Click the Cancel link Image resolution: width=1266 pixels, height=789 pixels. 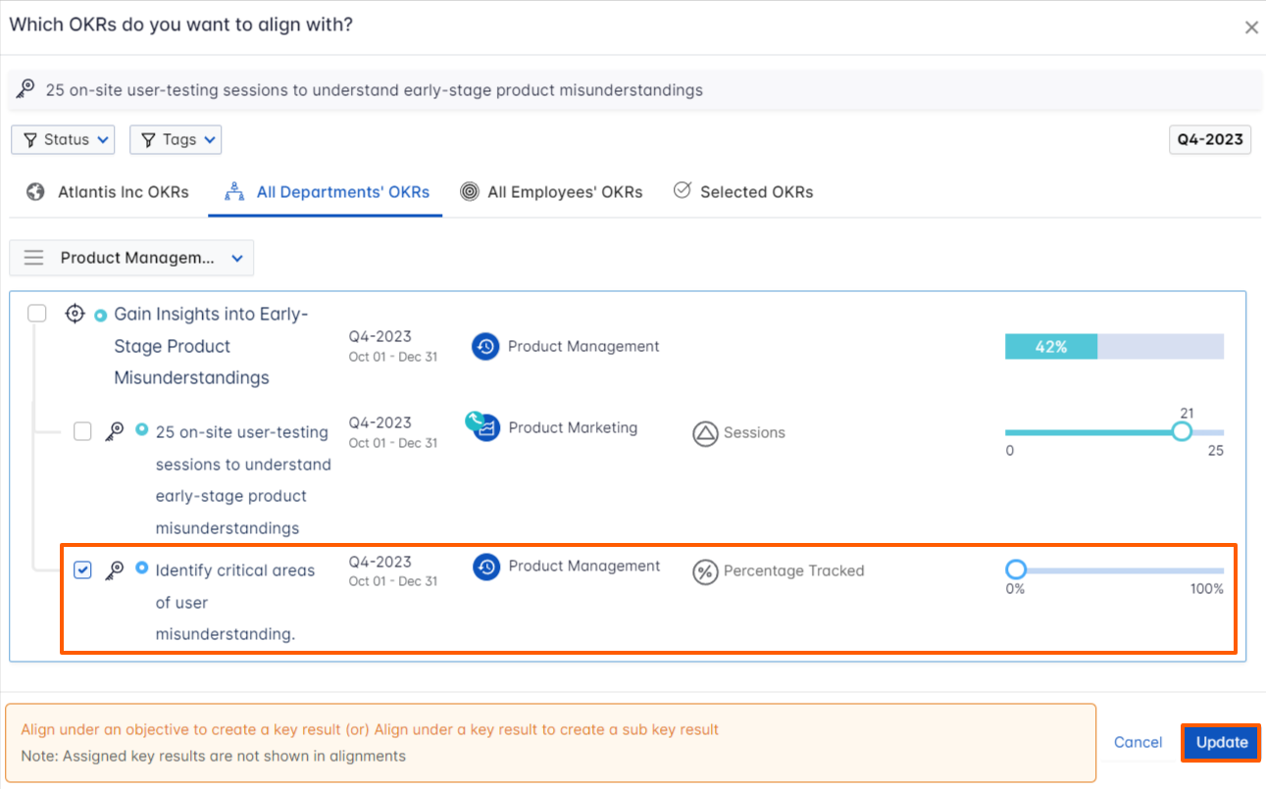(x=1138, y=743)
